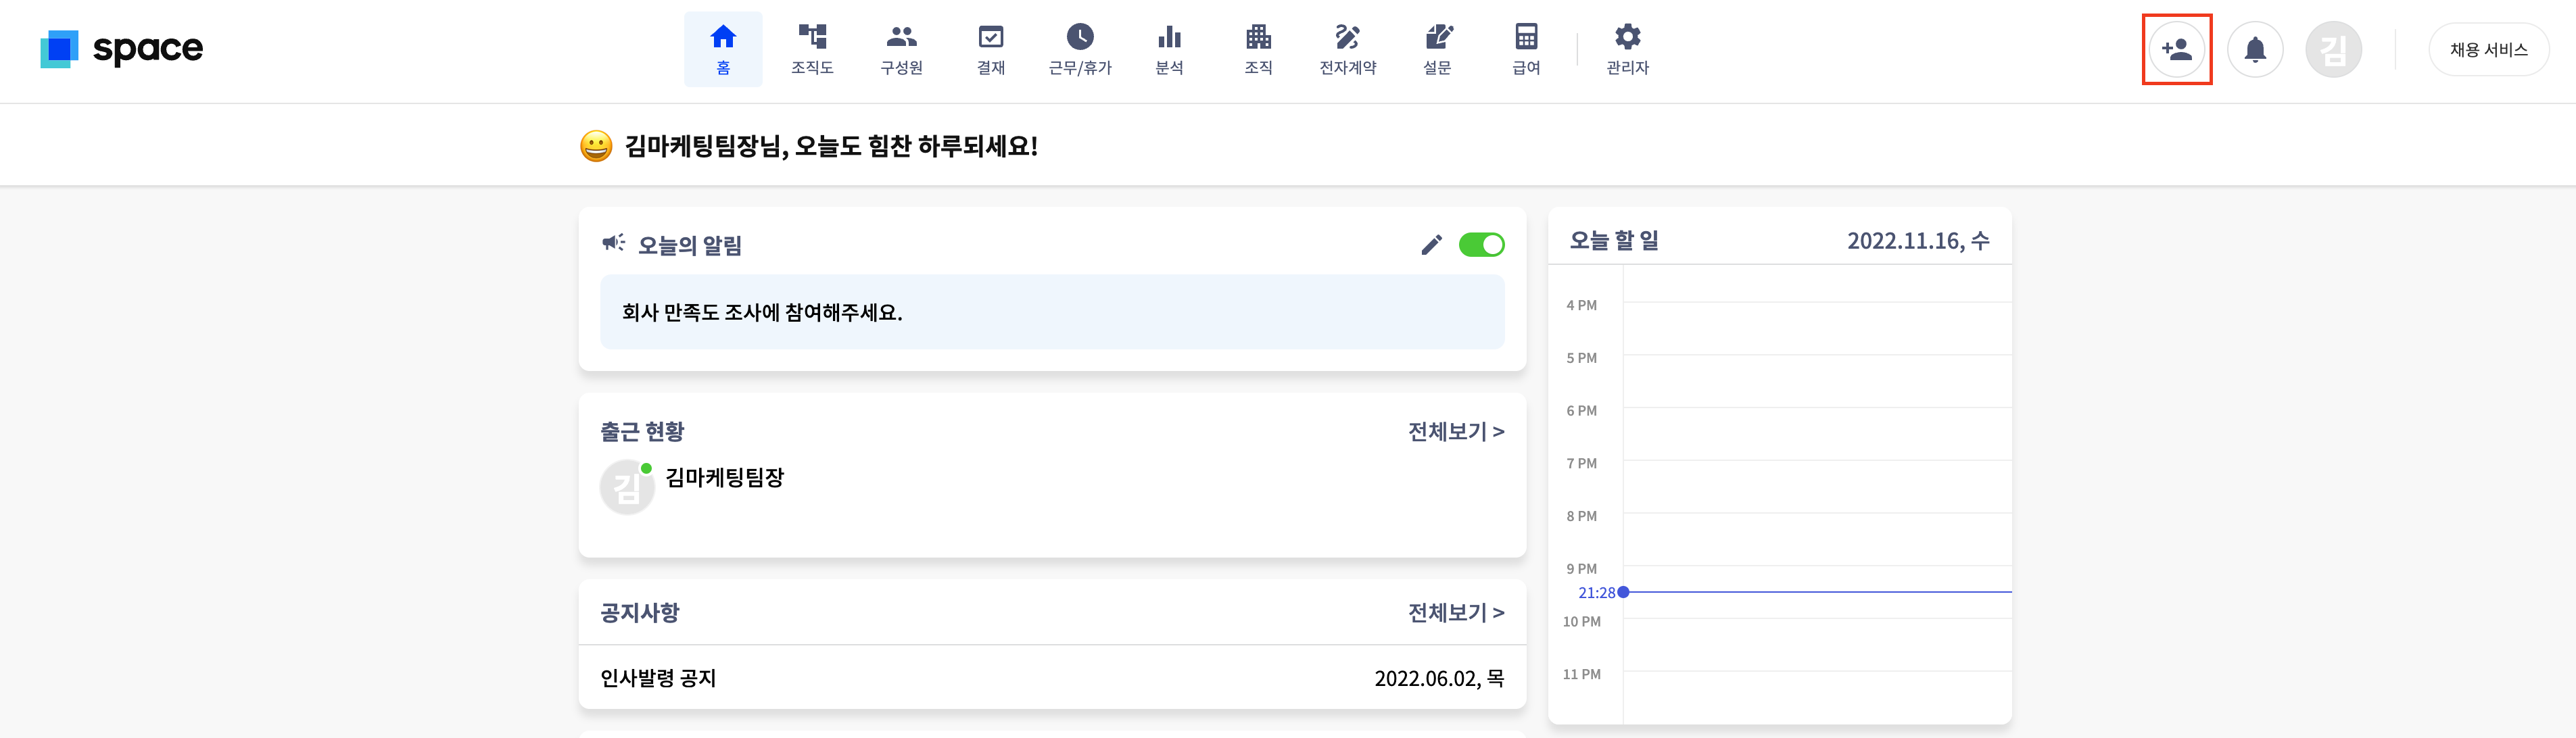2576x738 pixels.
Task: Select the 홈 home tab
Action: point(722,49)
